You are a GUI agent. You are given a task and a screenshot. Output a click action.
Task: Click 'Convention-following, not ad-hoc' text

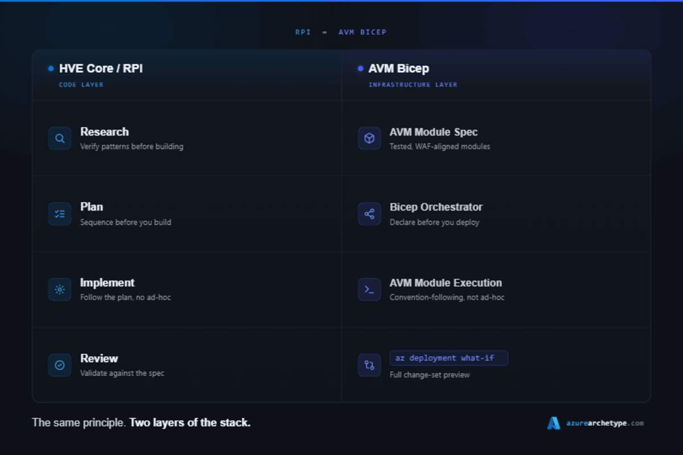447,297
